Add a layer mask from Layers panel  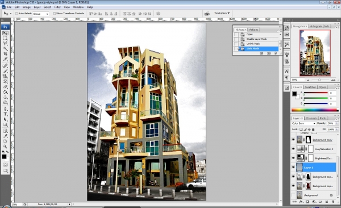point(307,202)
